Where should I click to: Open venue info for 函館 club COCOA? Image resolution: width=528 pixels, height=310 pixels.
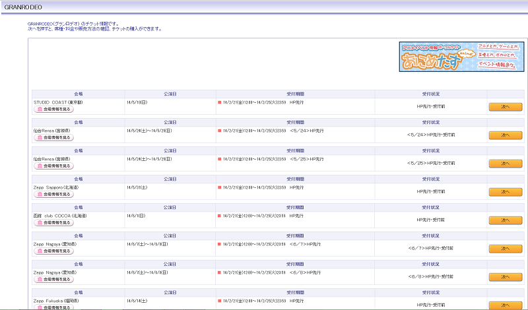[x=53, y=222]
